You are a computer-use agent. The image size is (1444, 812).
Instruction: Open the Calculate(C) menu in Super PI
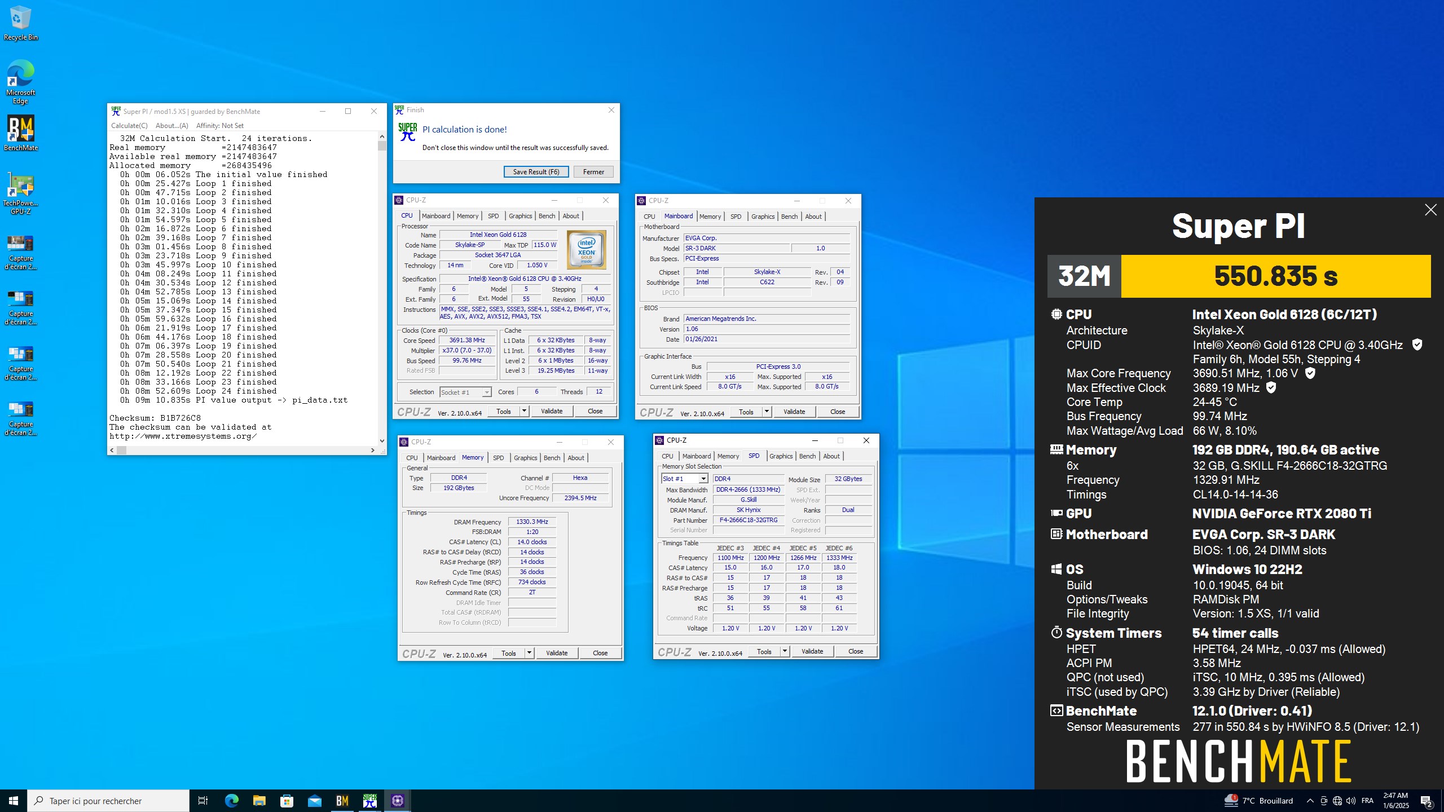[129, 126]
